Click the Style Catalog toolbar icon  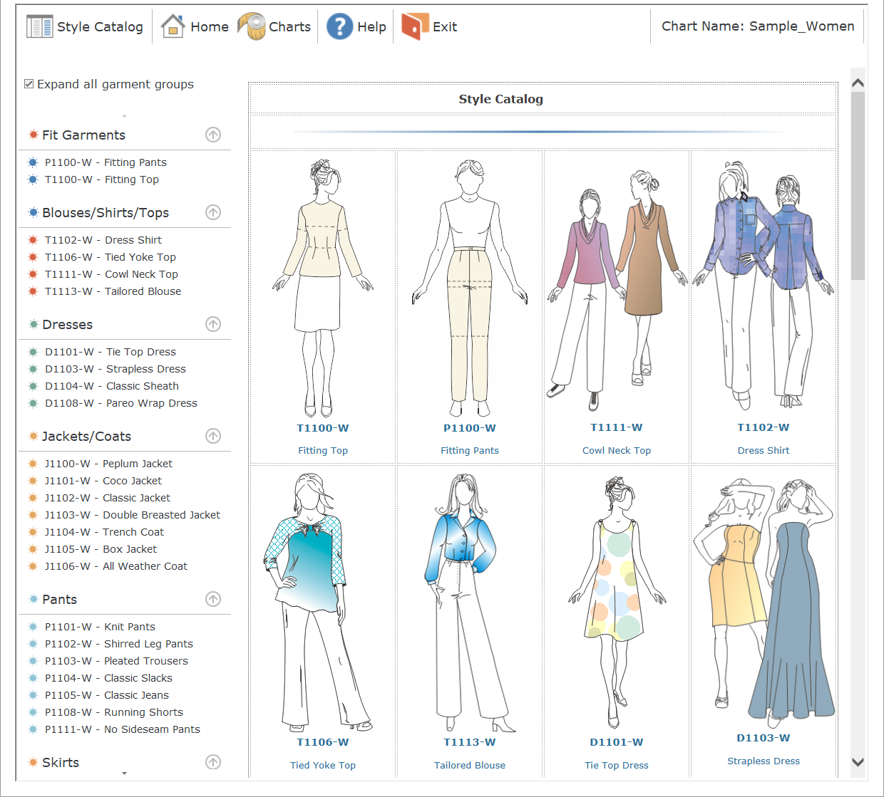tap(39, 26)
